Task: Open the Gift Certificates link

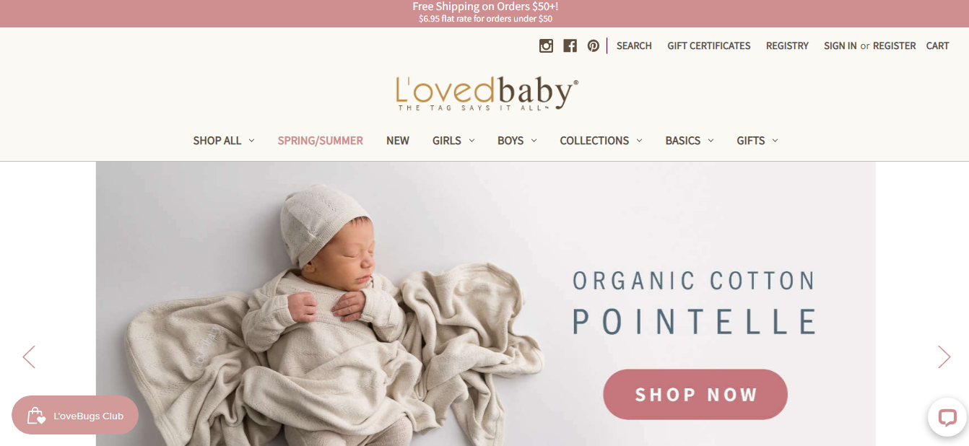Action: pyautogui.click(x=709, y=45)
